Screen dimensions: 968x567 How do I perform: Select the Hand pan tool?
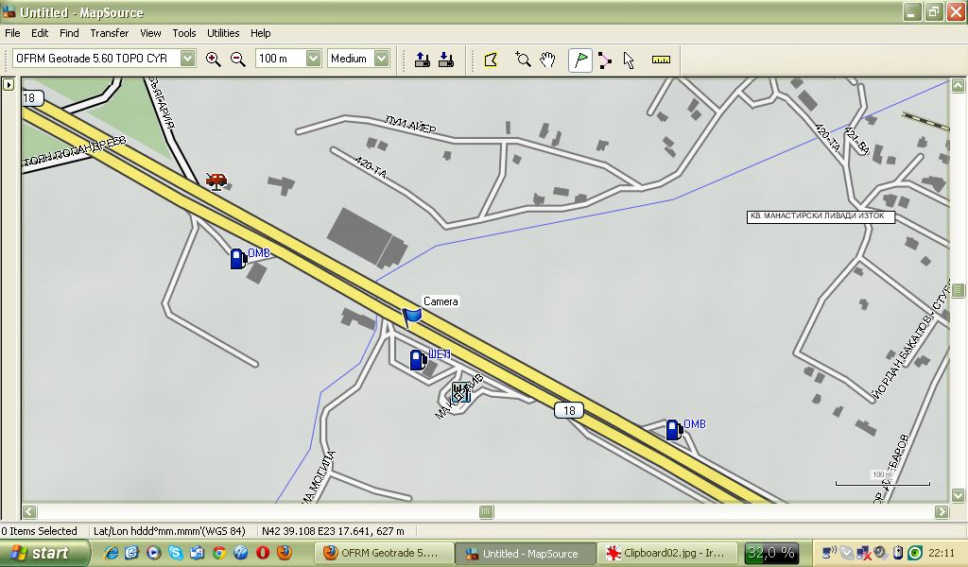(547, 60)
